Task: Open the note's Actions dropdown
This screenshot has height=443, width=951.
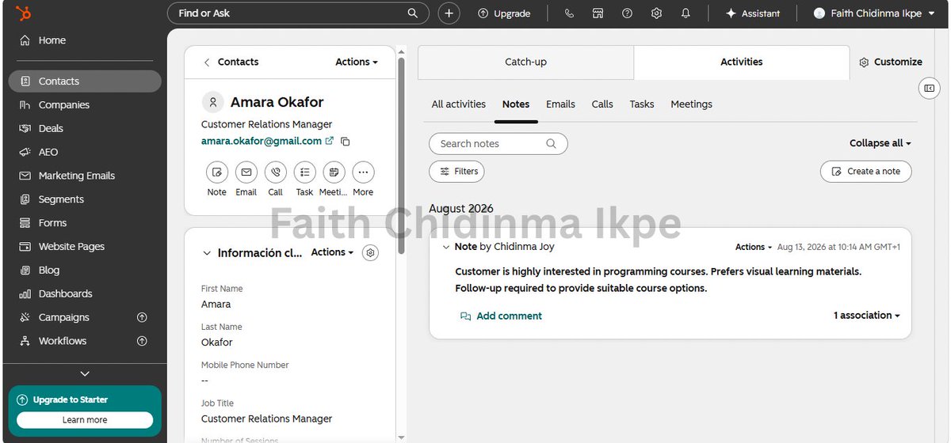Action: click(754, 248)
